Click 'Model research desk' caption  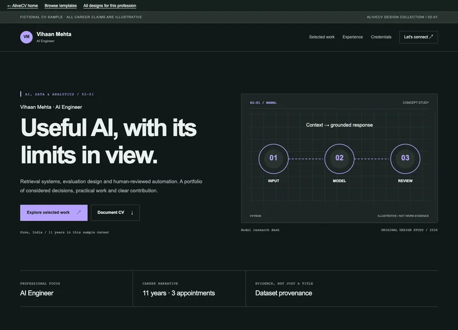coord(260,230)
